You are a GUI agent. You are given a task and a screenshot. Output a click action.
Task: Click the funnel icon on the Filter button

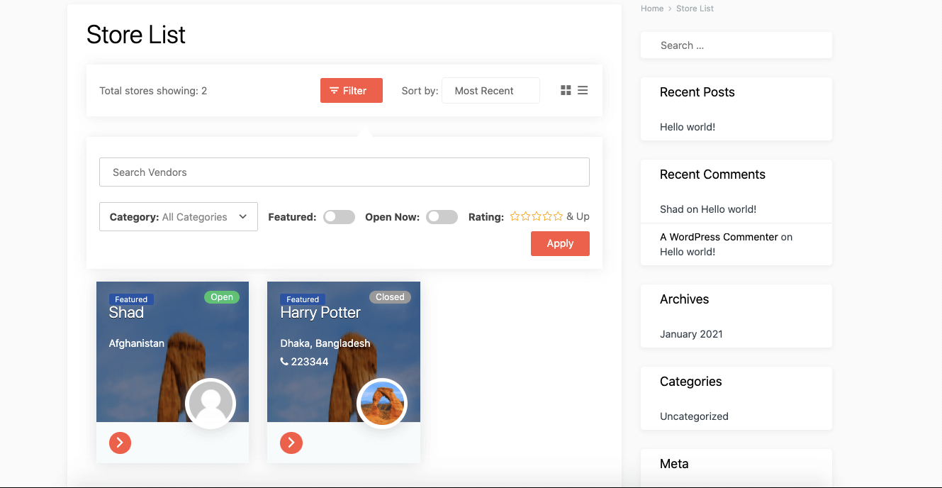coord(334,90)
